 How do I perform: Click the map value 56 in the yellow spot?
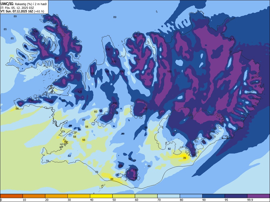tap(84, 140)
